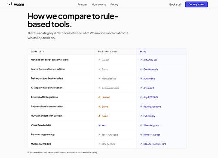Click the cross icon beside Static
218x158 pixels.
point(99,69)
